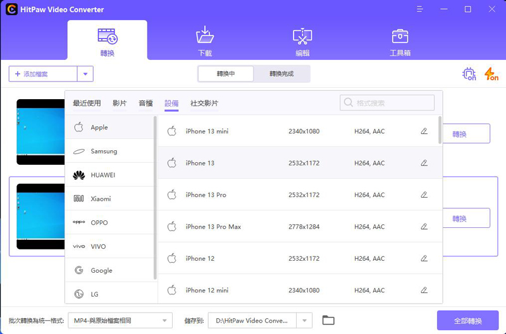Minimize the HitPaw window
This screenshot has height=334, width=506.
444,9
